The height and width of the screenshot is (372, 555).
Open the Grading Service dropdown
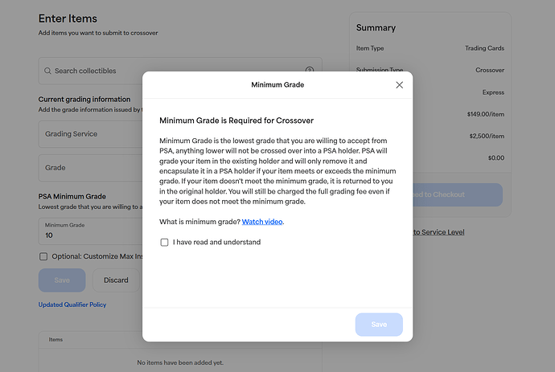point(91,134)
